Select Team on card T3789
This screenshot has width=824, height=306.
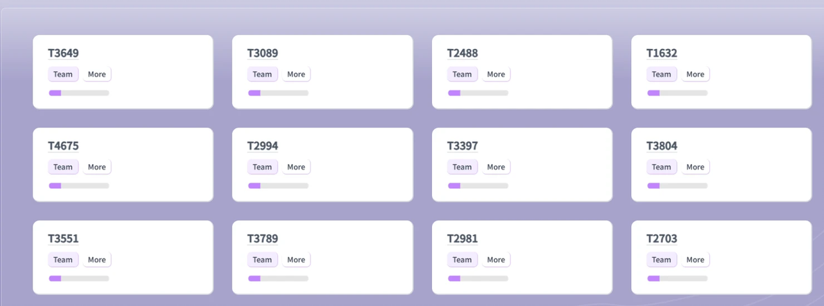click(x=262, y=260)
